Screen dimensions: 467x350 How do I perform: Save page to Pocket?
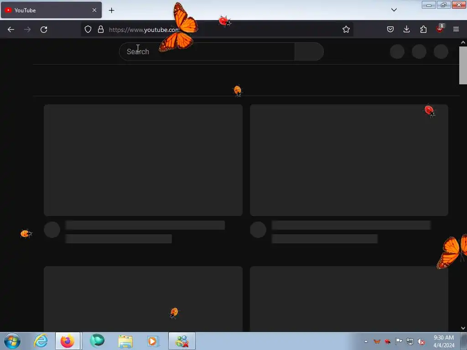pos(390,29)
